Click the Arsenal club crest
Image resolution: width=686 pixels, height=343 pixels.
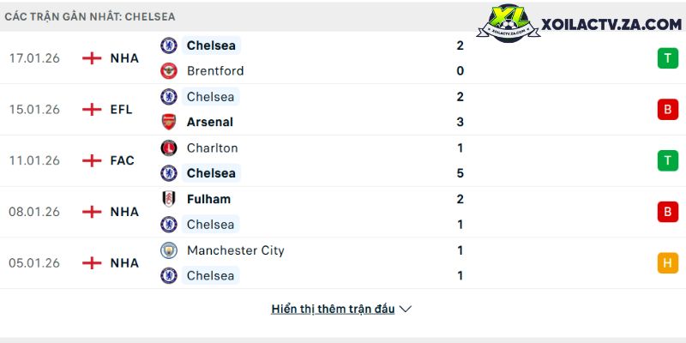(x=169, y=122)
